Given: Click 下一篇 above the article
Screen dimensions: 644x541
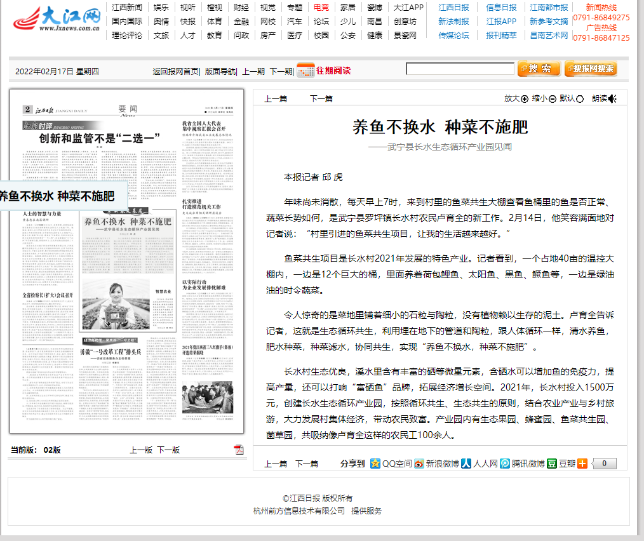Looking at the screenshot, I should [x=321, y=98].
